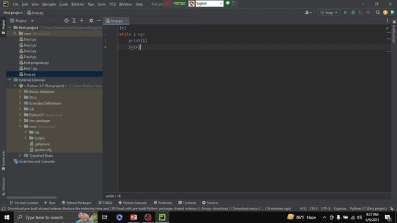The height and width of the screenshot is (223, 397).
Task: Start debugging with the green bug icon
Action: (353, 12)
